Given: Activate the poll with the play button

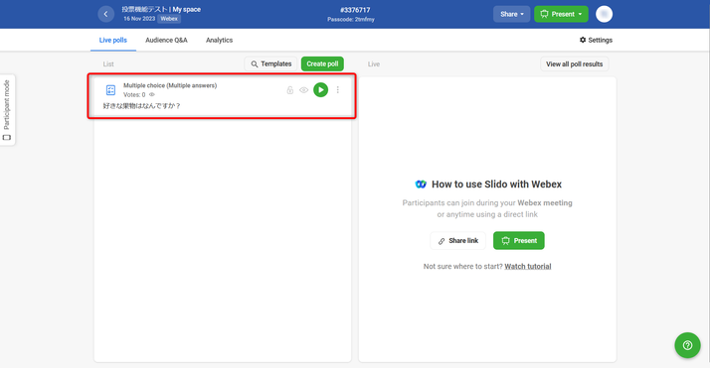Looking at the screenshot, I should pos(320,90).
